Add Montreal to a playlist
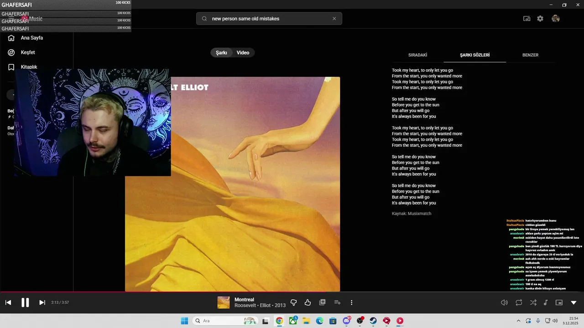This screenshot has height=328, width=584. pyautogui.click(x=337, y=302)
